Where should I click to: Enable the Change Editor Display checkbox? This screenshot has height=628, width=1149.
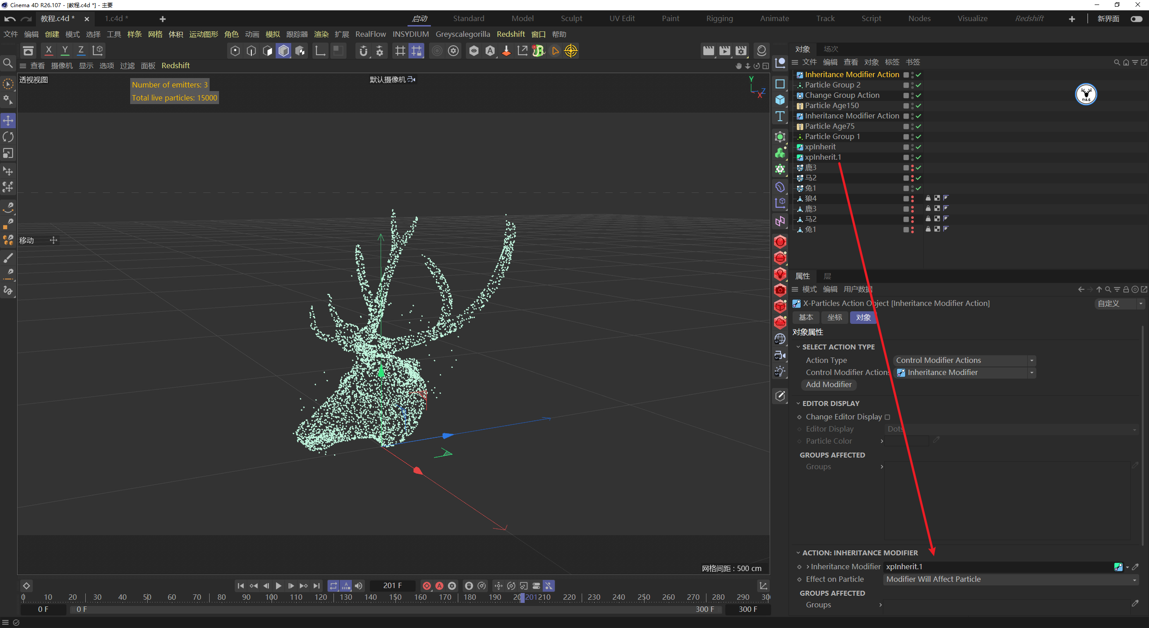point(887,417)
